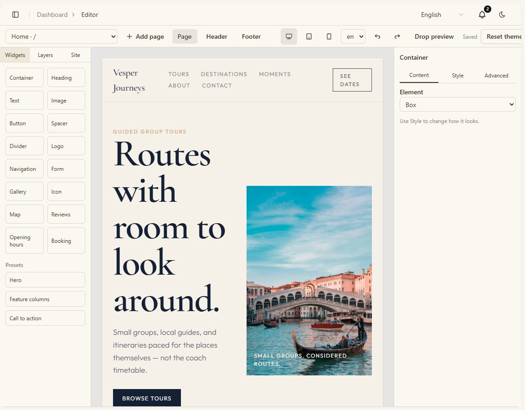Image resolution: width=525 pixels, height=410 pixels.
Task: Select the Call to action preset
Action: (45, 318)
